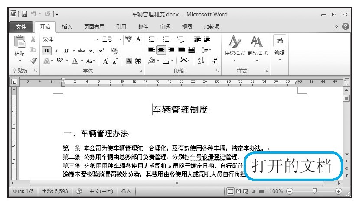Click Grow Font icon

coord(105,61)
